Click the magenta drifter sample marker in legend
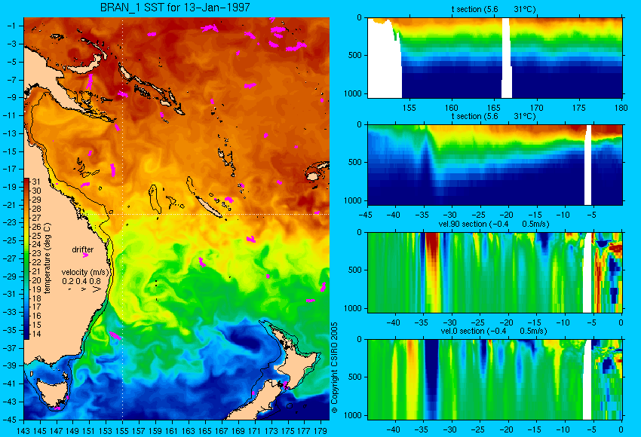 (x=85, y=255)
